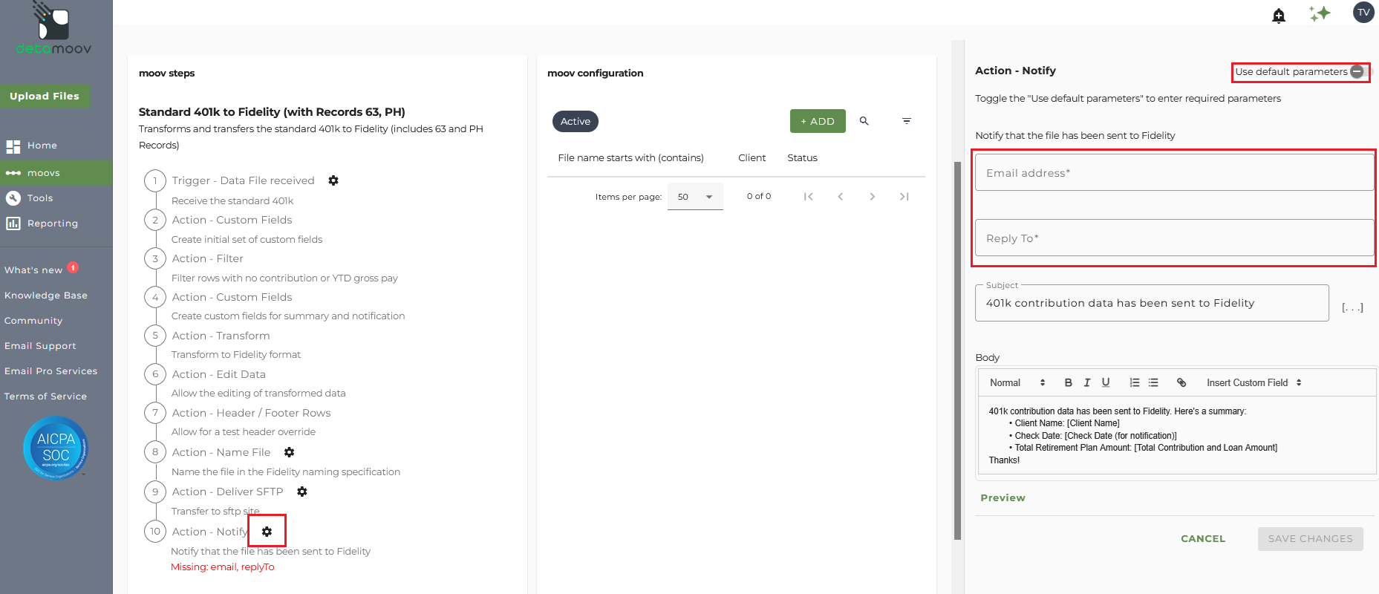Open settings gear for Trigger - Data File received
This screenshot has width=1379, height=594.
333,180
